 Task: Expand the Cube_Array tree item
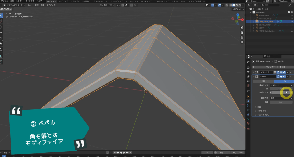254,15
